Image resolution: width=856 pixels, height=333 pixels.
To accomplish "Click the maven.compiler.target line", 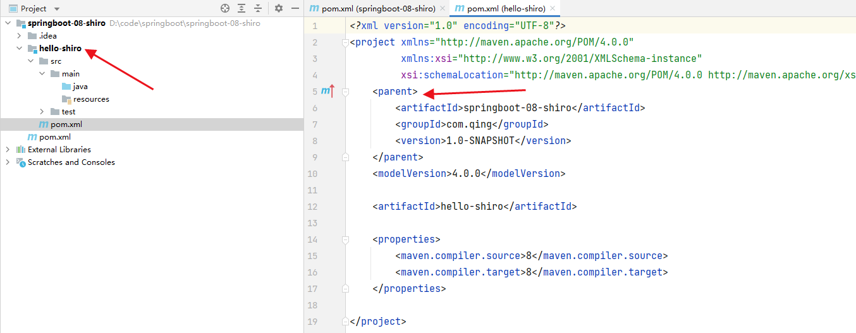I will pos(532,272).
